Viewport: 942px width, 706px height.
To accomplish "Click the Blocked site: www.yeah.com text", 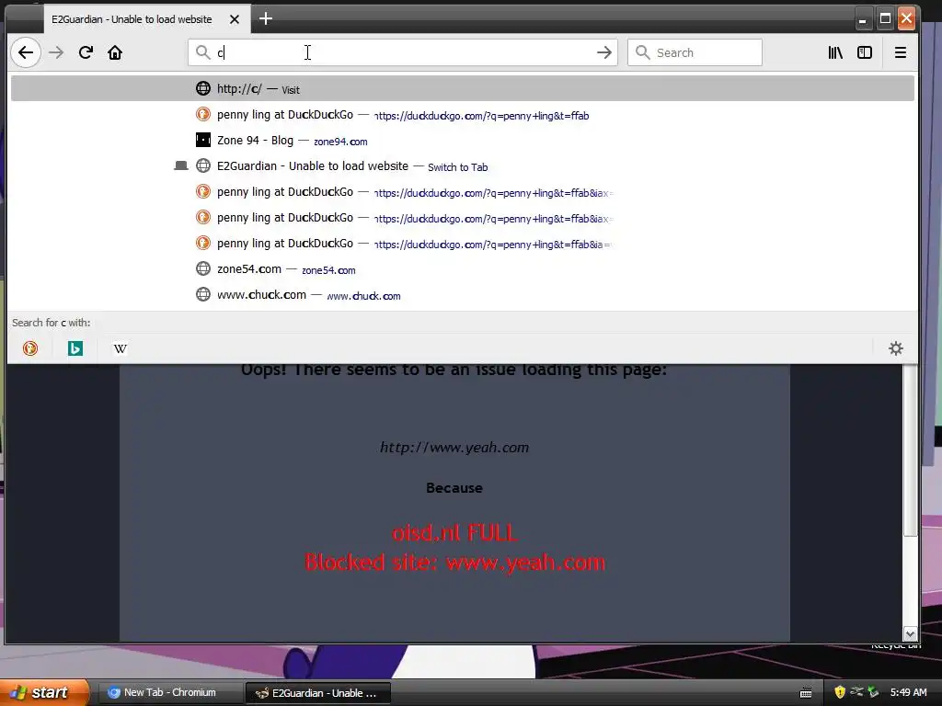I will (454, 563).
